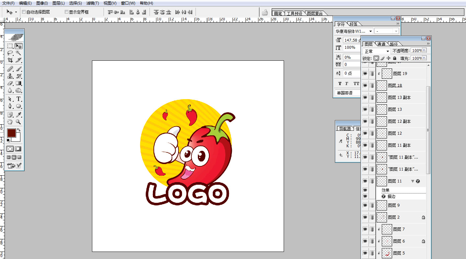Select the Type tool
The height and width of the screenshot is (259, 466).
tap(18, 99)
